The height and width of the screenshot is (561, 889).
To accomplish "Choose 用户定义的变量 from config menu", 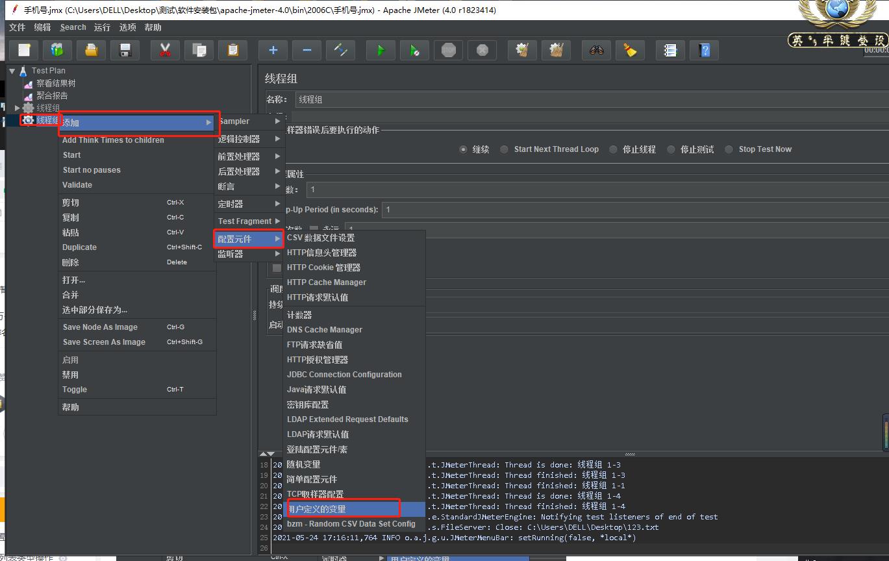I will click(355, 509).
